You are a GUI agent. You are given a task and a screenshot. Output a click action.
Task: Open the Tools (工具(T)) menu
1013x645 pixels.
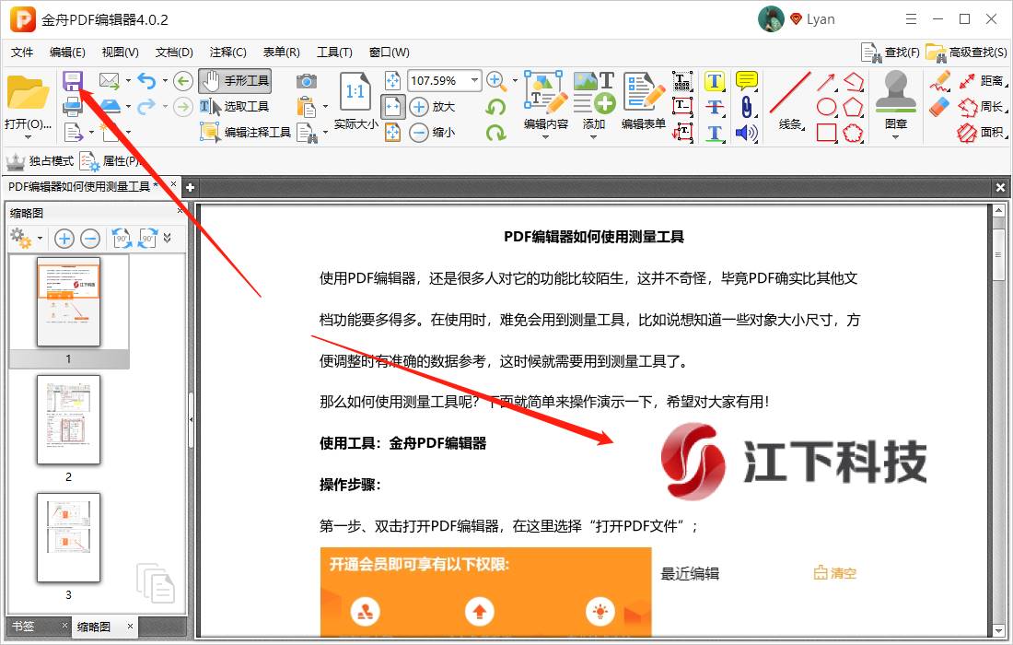tap(334, 53)
